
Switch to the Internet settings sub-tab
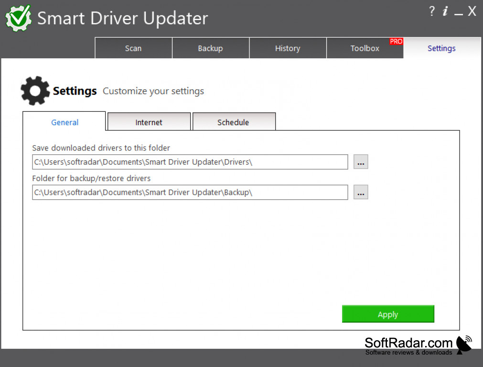(149, 122)
